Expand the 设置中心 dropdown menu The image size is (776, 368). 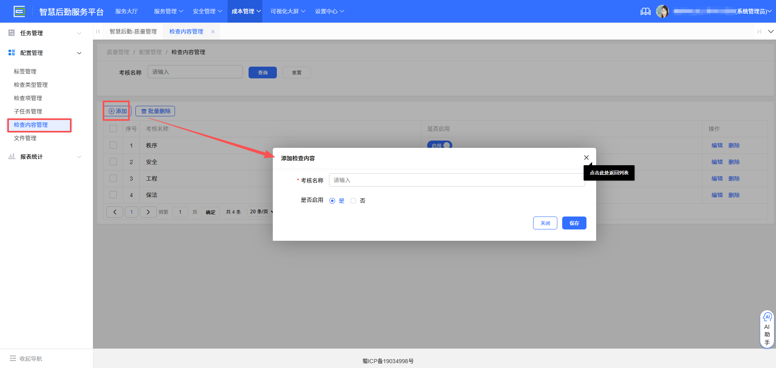coord(329,11)
